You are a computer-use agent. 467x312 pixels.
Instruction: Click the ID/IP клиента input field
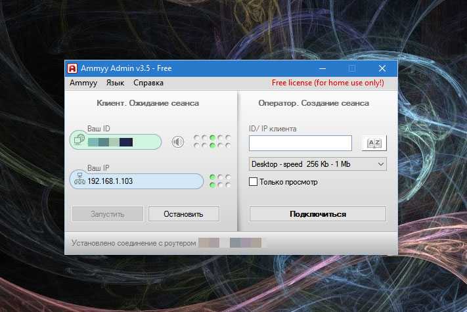pos(300,143)
